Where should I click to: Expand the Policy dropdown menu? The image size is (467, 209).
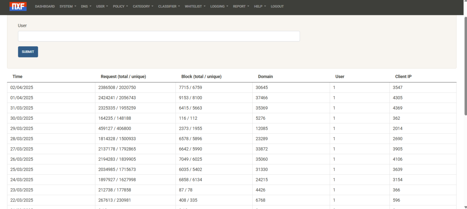[x=120, y=6]
